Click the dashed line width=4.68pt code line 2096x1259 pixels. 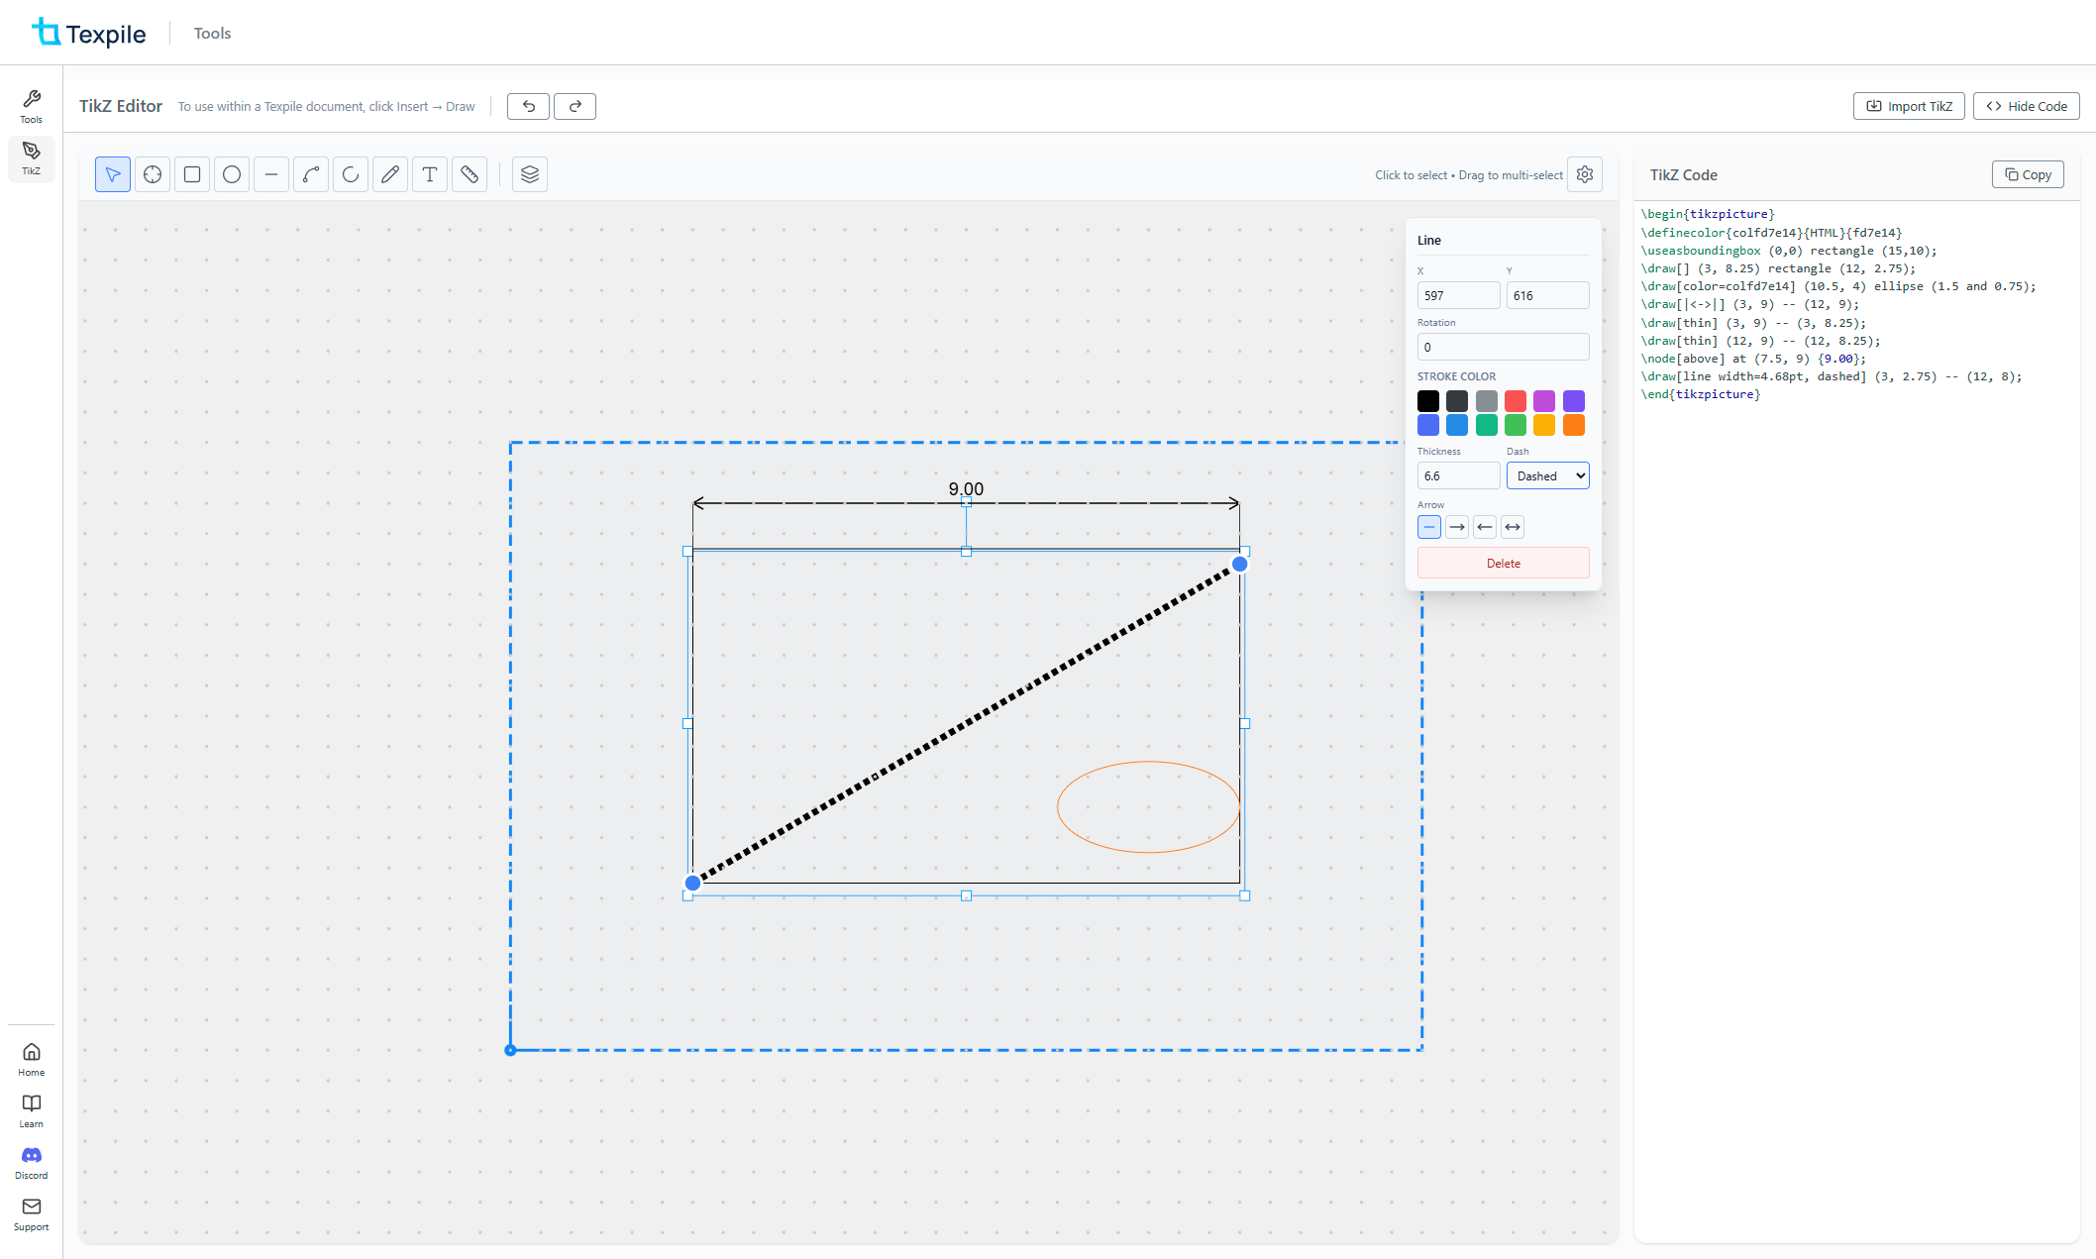click(x=1832, y=376)
